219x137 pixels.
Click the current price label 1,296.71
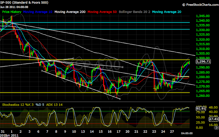(x=203, y=62)
